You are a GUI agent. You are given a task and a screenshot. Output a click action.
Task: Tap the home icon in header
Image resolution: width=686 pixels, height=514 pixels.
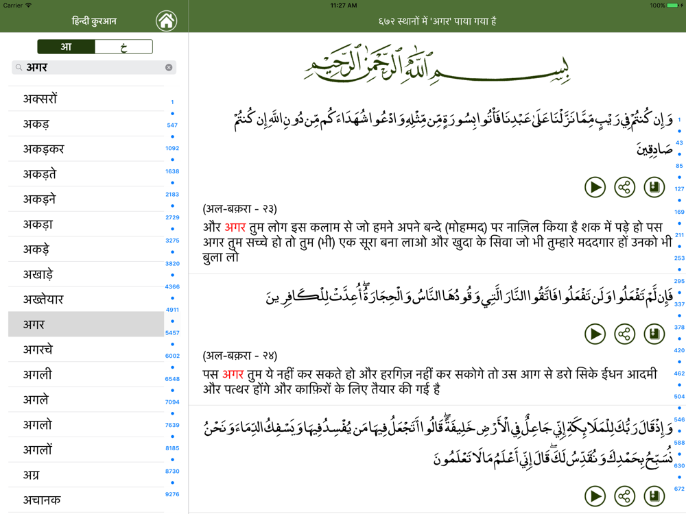pos(166,21)
